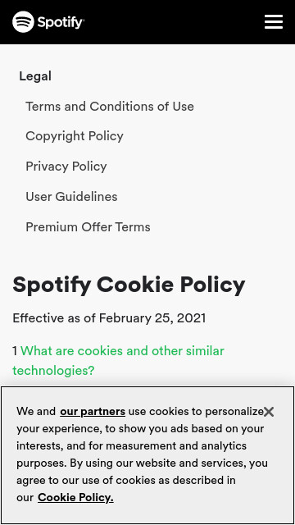
Task: Follow the our partners link in the banner
Action: [x=93, y=411]
